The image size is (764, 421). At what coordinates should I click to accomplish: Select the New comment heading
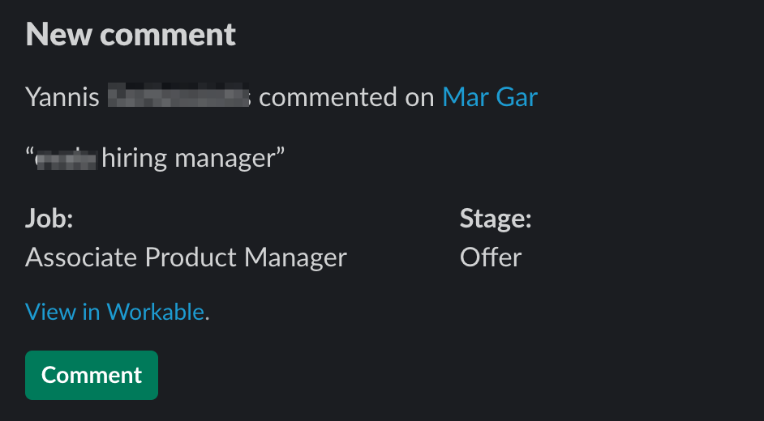[x=131, y=35]
